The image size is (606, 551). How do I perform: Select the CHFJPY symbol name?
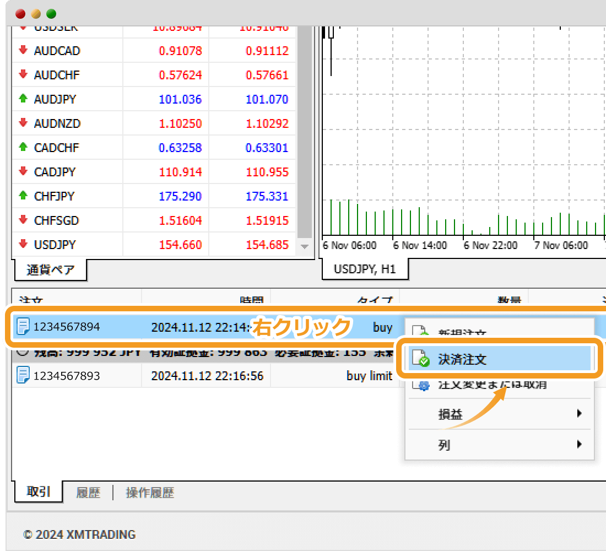(x=54, y=196)
